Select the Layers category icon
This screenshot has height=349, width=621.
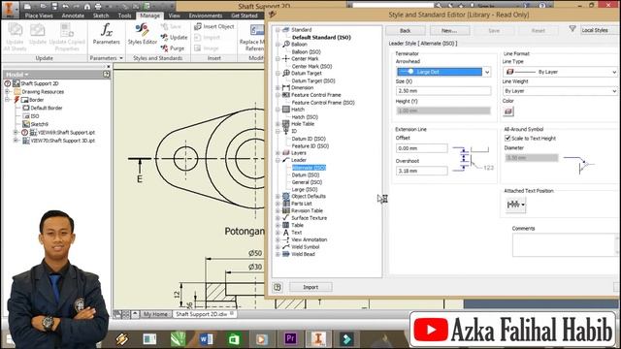[286, 153]
